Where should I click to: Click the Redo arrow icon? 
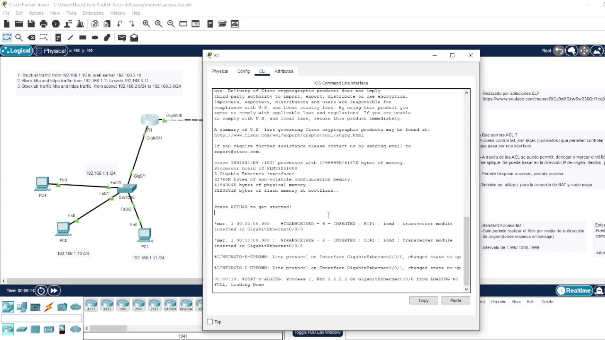(x=132, y=24)
